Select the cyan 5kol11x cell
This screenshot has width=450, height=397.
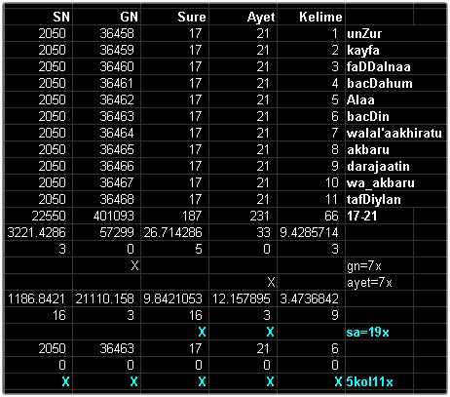pyautogui.click(x=379, y=382)
